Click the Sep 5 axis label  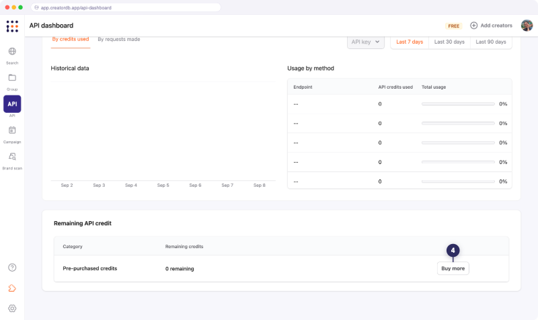click(x=163, y=185)
